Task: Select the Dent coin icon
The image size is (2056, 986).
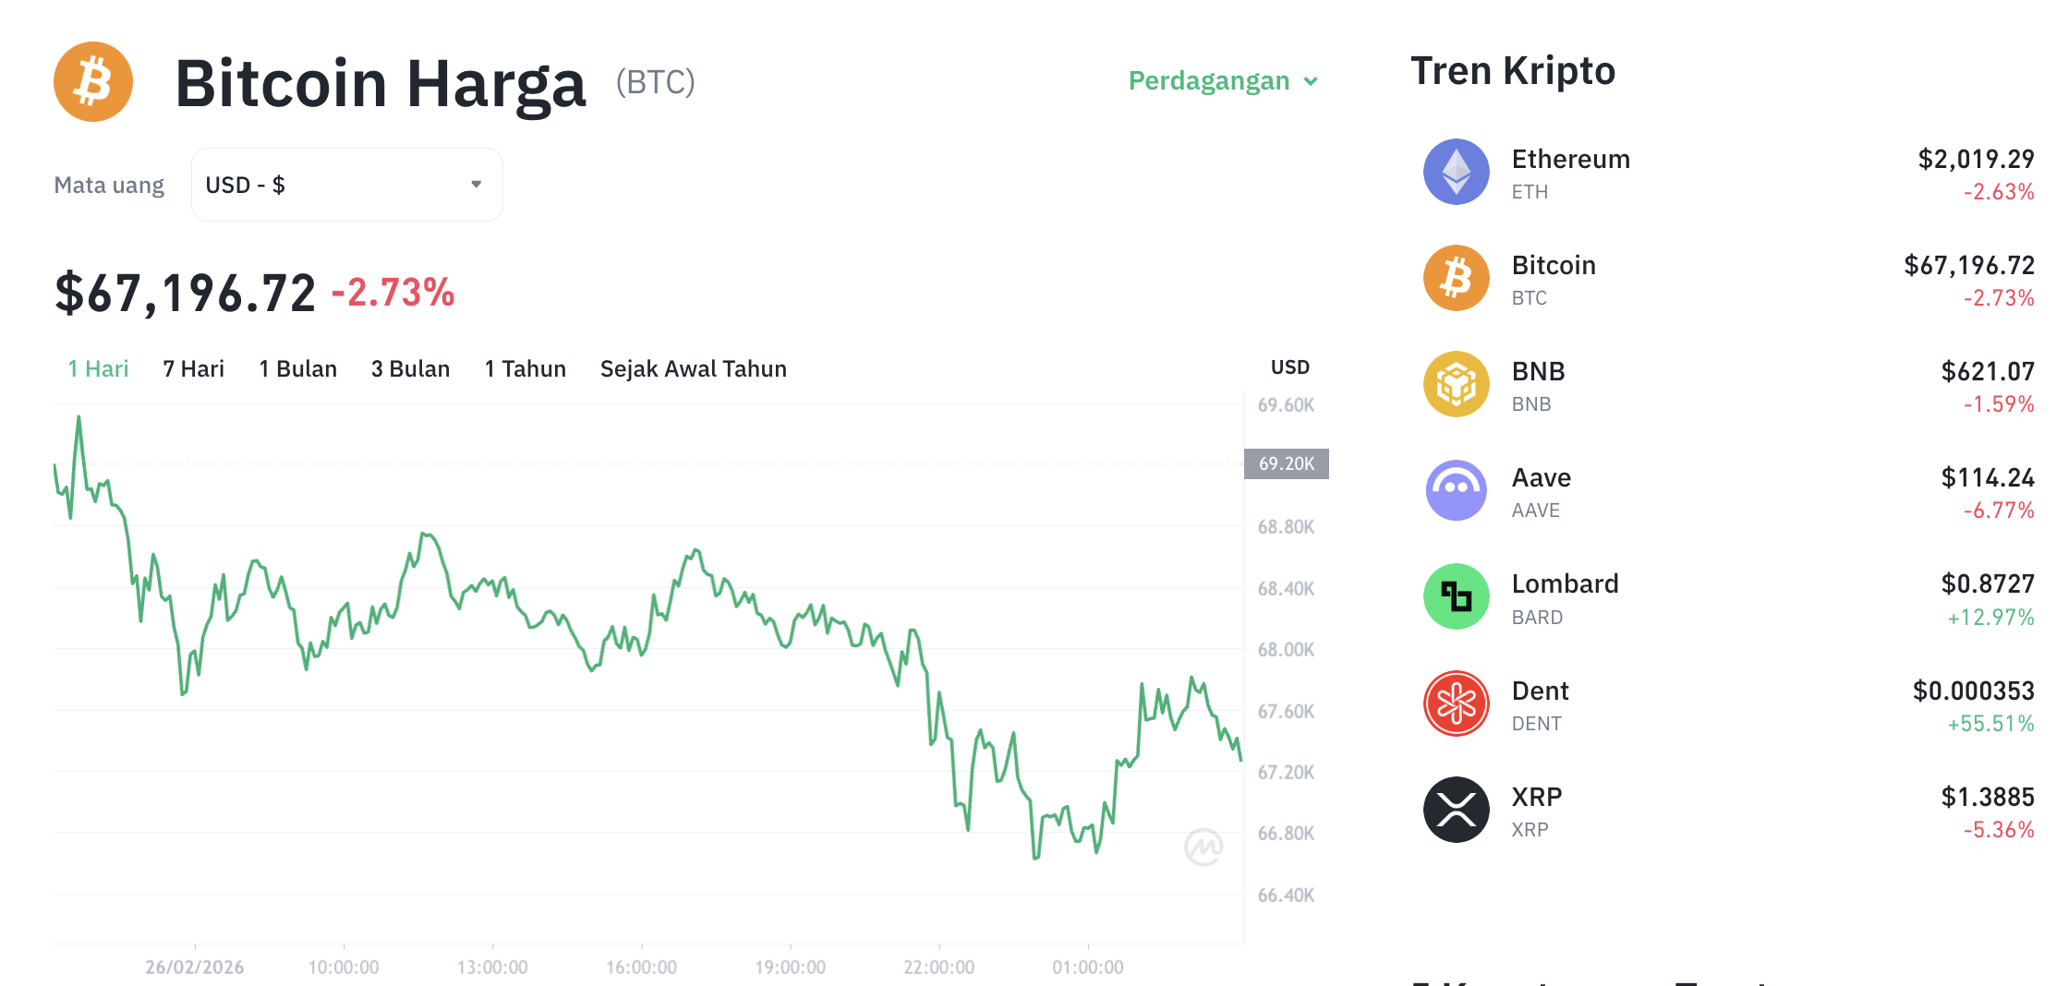Action: click(1455, 703)
